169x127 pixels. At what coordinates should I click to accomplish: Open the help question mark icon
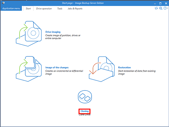(165, 8)
